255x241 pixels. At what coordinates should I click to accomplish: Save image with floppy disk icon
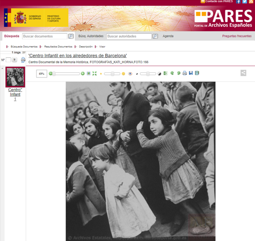coord(191,73)
